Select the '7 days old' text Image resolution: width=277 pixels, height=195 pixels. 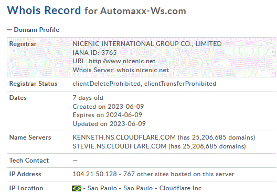pyautogui.click(x=88, y=98)
